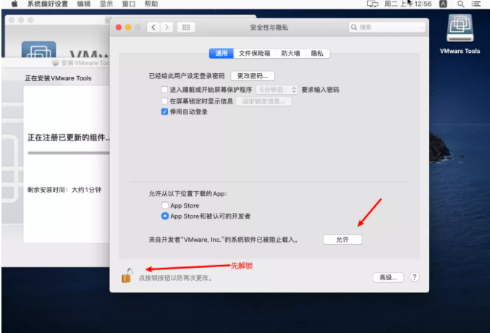Screen dimensions: 490x333
Task: Click the 设定锁定信息 button
Action: pos(263,101)
